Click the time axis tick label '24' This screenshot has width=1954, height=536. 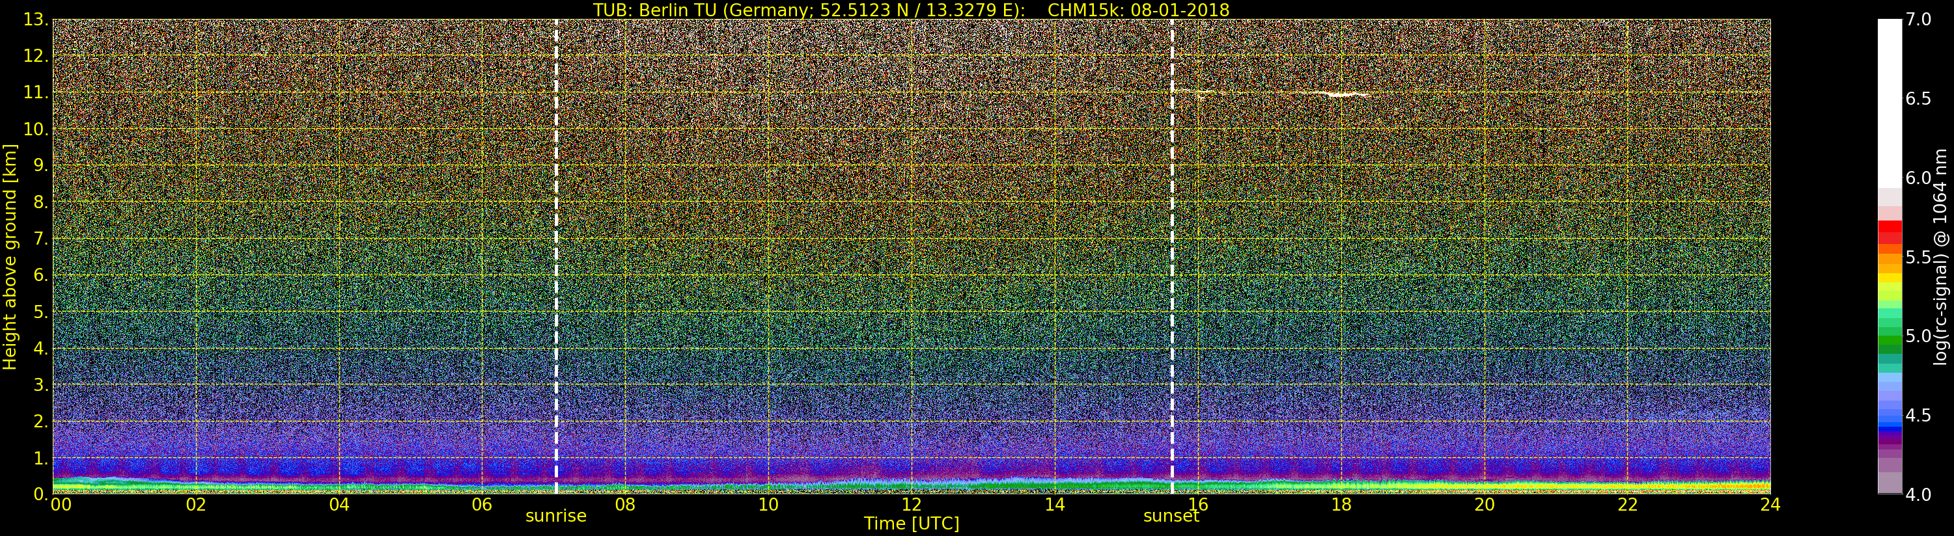(1770, 505)
